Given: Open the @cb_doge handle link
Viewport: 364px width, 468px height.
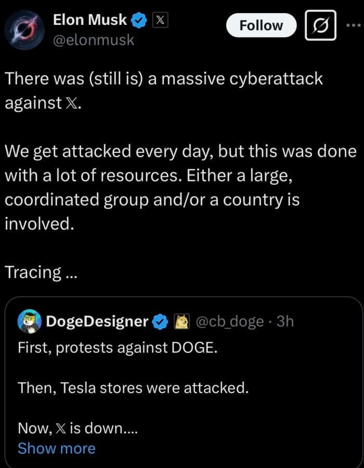Looking at the screenshot, I should point(229,322).
